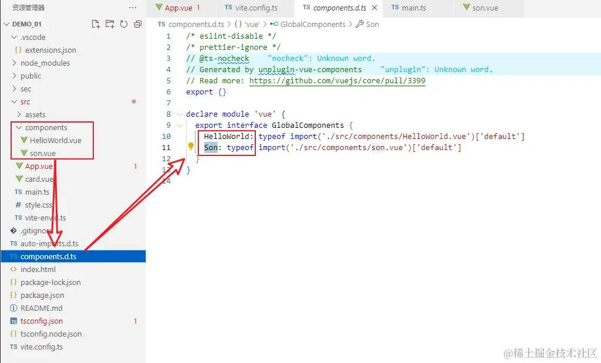Screen dimensions: 601x363
Task: Click the New File icon in explorer header
Action: (x=96, y=24)
